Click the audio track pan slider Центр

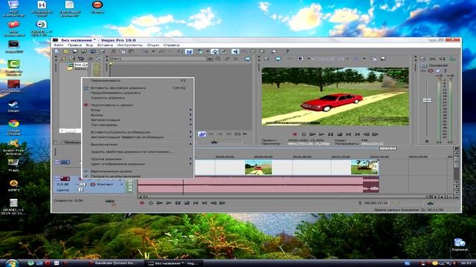pyautogui.click(x=80, y=190)
